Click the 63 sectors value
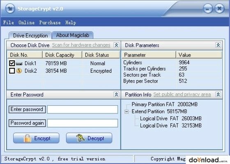230x164 pixels. (x=182, y=75)
